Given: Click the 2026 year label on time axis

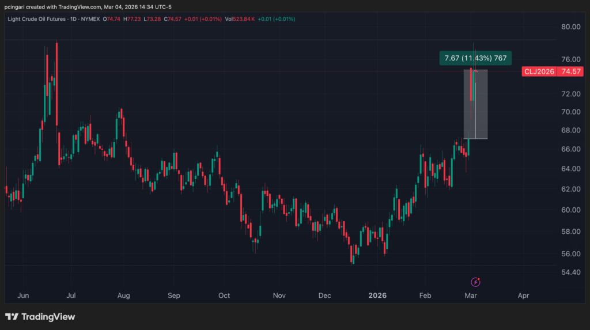Looking at the screenshot, I should coord(377,296).
